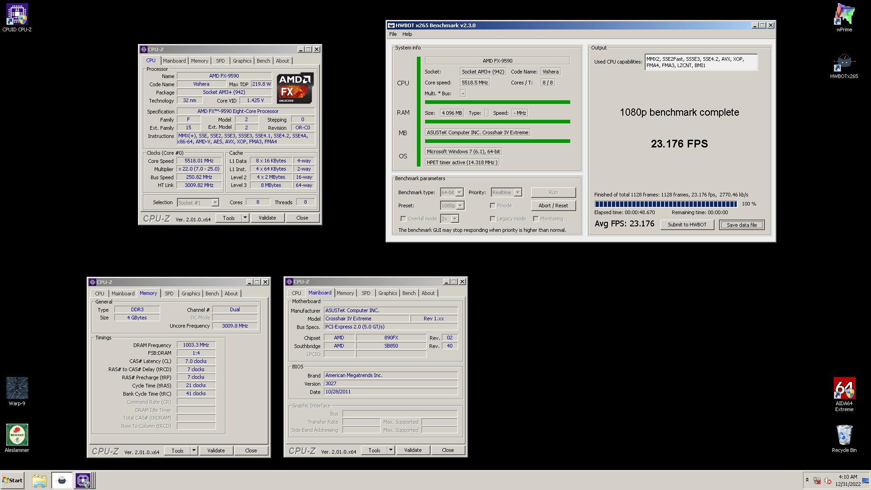Open the Recycle Bin
The width and height of the screenshot is (871, 490).
(x=844, y=439)
